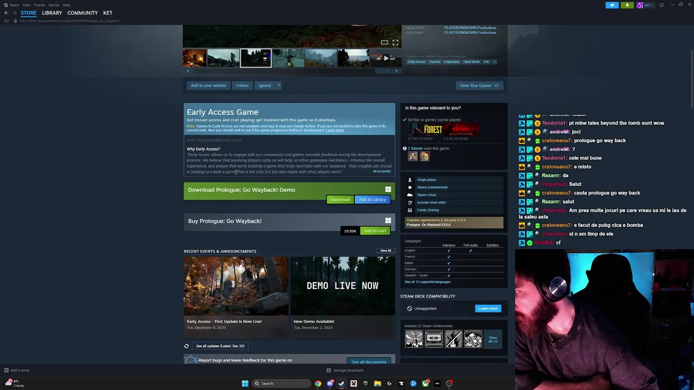694x390 pixels.
Task: Switch to the LIBRARY tab
Action: pyautogui.click(x=52, y=13)
